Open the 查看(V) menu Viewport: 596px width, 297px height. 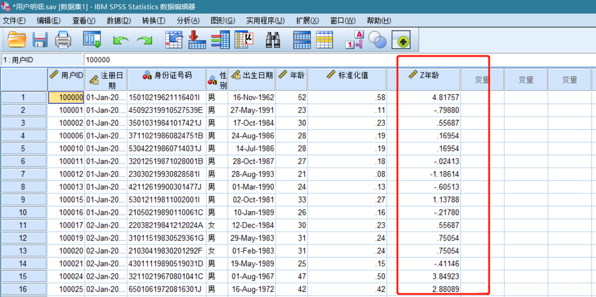pyautogui.click(x=84, y=20)
